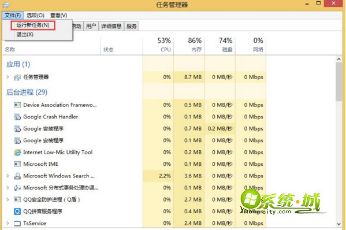The image size is (346, 230).
Task: Click the 3.6 MB memory value
Action: tap(193, 176)
